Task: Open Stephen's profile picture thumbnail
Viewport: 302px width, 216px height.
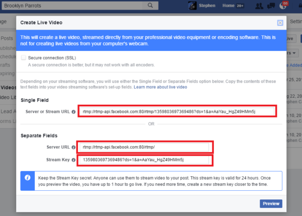Action: tap(192, 6)
